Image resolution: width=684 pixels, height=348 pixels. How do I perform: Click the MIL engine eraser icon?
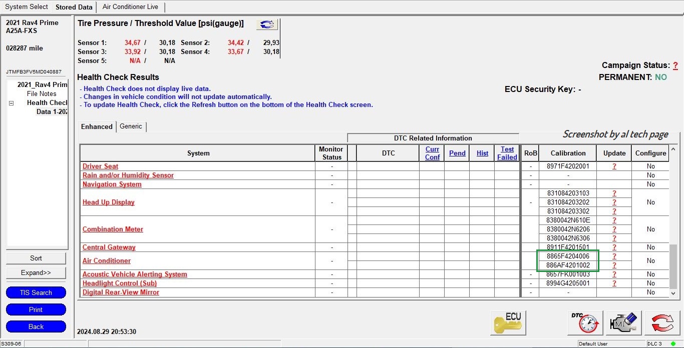(x=623, y=322)
